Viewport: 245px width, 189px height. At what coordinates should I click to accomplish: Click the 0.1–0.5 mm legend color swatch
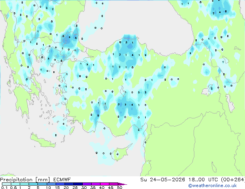7,184
